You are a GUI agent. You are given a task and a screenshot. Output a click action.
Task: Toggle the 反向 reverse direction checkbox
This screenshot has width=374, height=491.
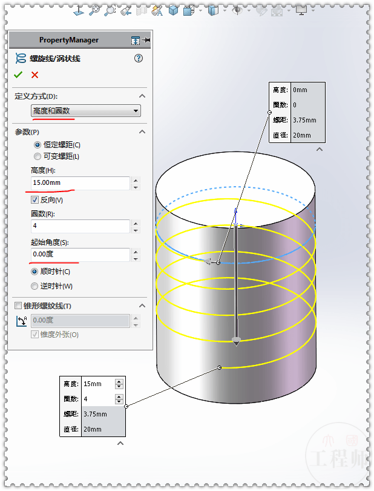point(34,199)
